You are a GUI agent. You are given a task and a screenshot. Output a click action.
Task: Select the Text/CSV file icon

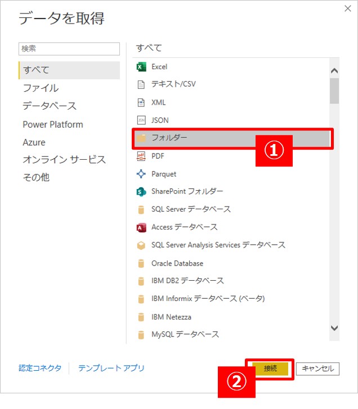coord(141,84)
